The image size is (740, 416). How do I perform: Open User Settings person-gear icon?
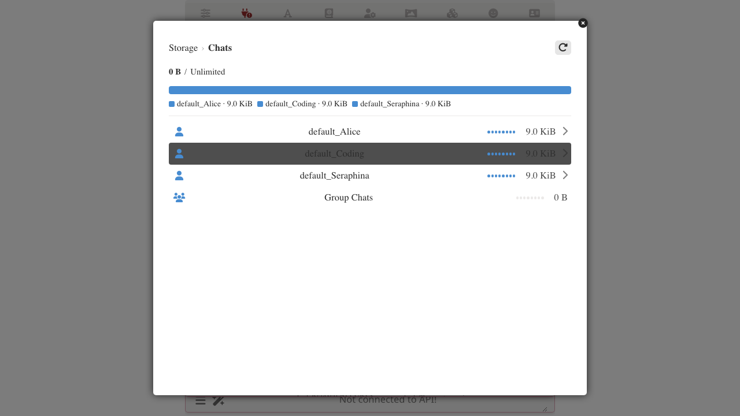[x=370, y=13]
